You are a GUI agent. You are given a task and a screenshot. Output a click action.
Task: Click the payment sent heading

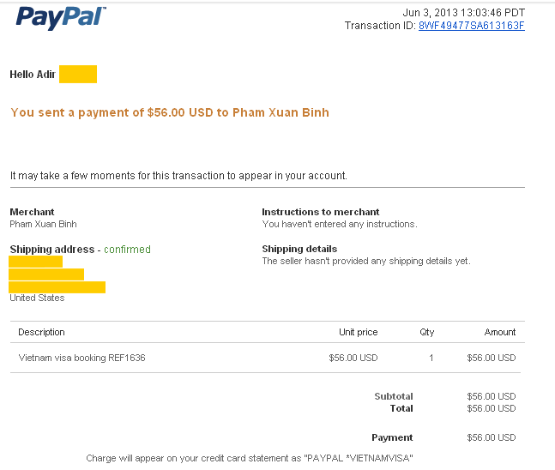pos(169,112)
